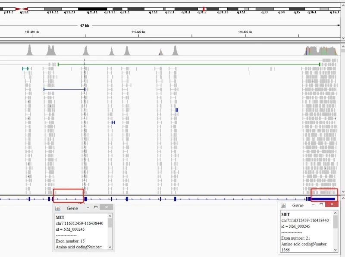345x257 pixels.
Task: Click the large final exon 21 block in the gene track
Action: pyautogui.click(x=323, y=199)
